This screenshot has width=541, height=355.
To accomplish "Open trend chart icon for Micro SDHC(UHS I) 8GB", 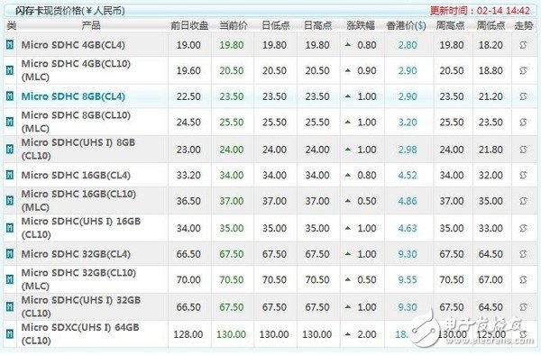I will (523, 150).
